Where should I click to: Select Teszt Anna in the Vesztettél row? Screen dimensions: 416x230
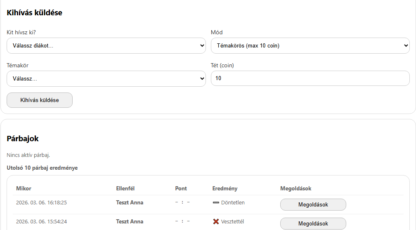[x=130, y=221]
